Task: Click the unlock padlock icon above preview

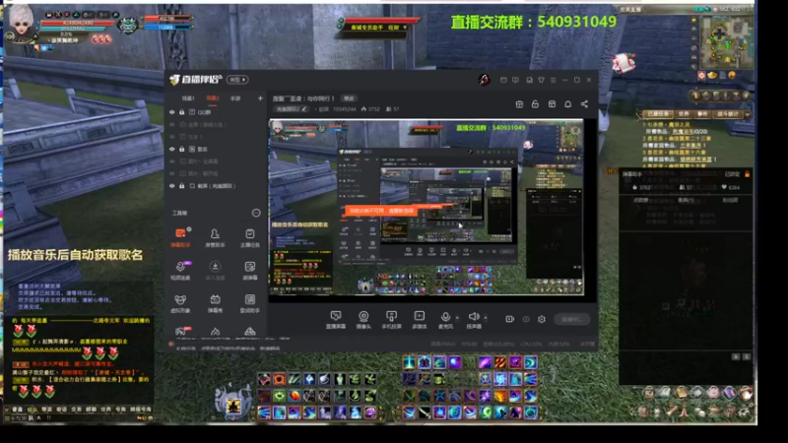Action: pos(535,104)
